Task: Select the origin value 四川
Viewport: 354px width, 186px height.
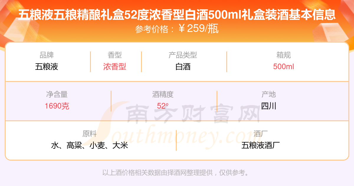Action: (x=268, y=106)
